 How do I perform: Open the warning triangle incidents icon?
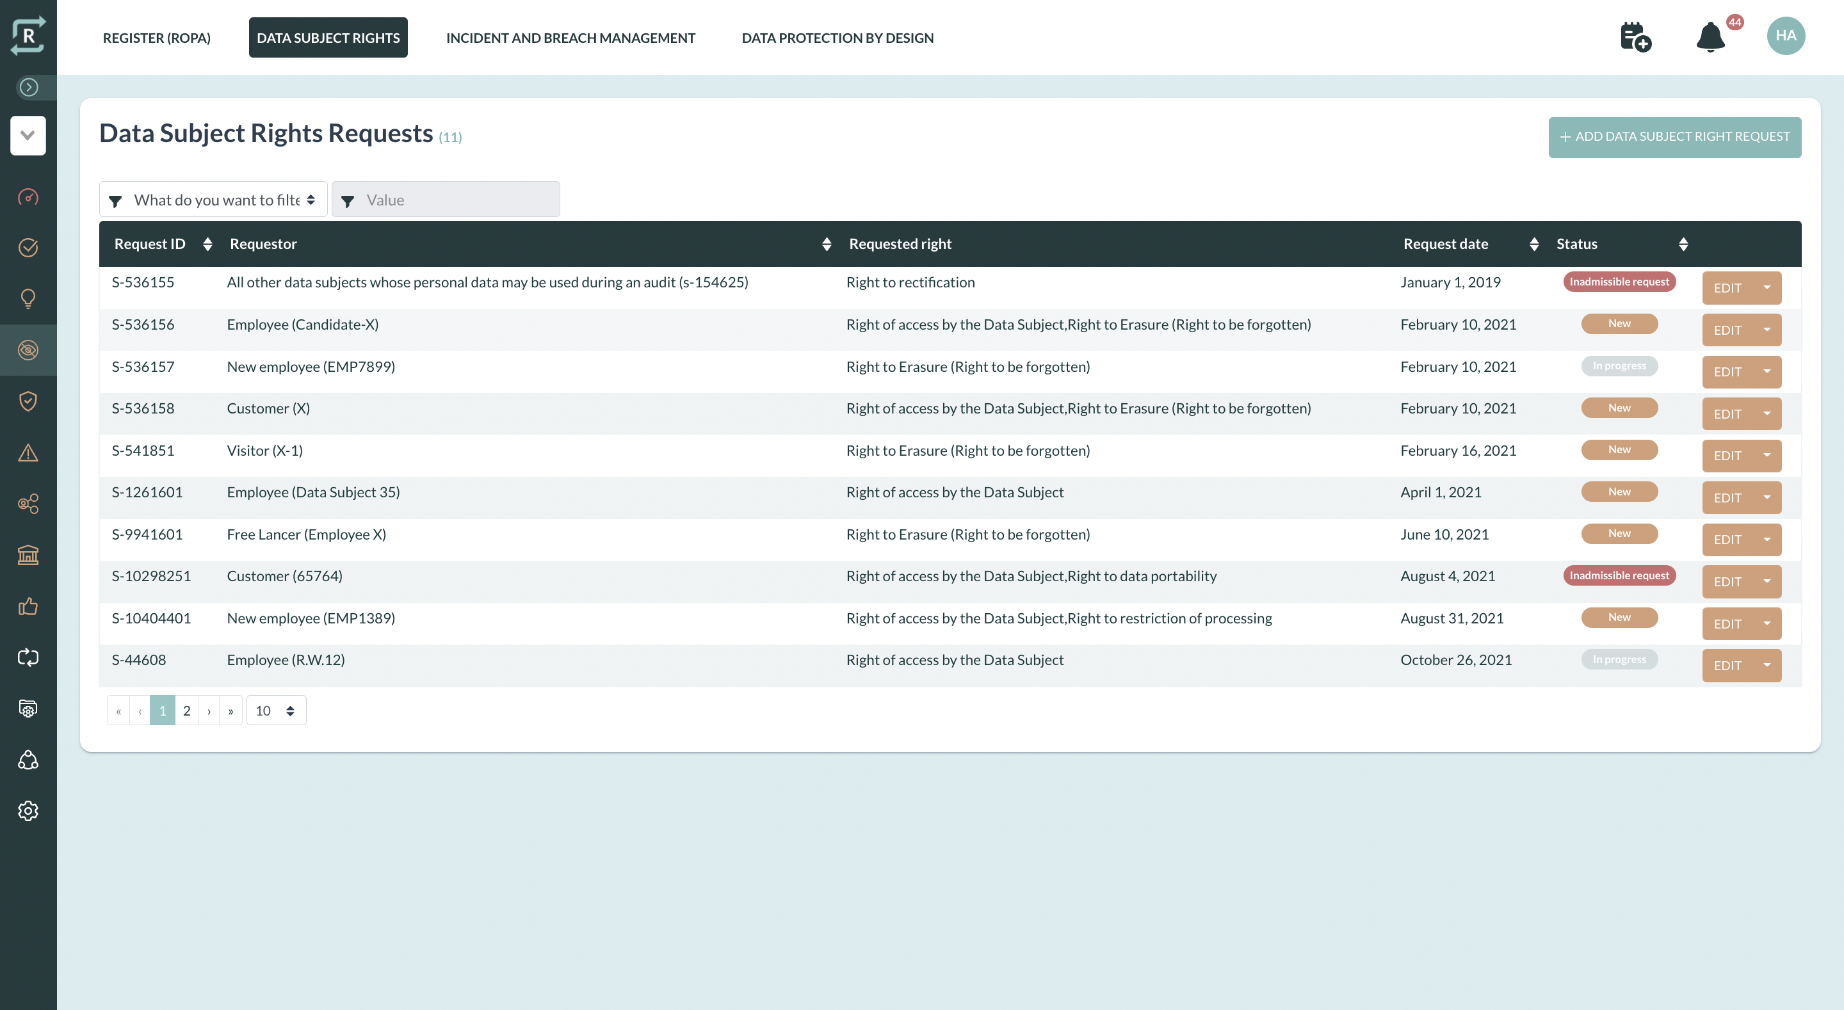click(28, 453)
